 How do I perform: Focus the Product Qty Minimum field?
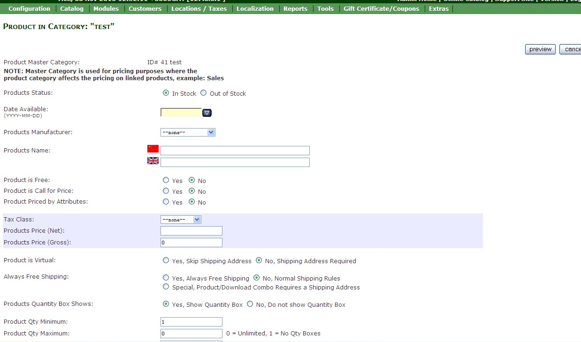191,322
